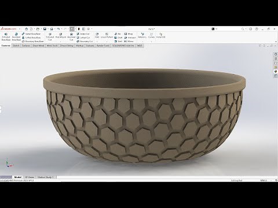The height and width of the screenshot is (208, 278).
Task: Select the Boundary Boss/Base tool
Action: (x=32, y=41)
